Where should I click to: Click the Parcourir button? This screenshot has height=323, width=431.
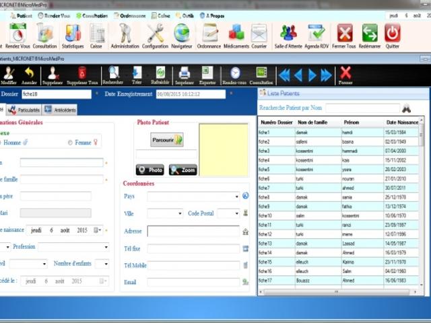(x=166, y=140)
